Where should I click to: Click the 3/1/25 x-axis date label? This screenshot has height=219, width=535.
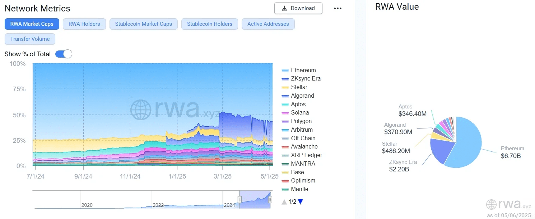tap(222, 176)
